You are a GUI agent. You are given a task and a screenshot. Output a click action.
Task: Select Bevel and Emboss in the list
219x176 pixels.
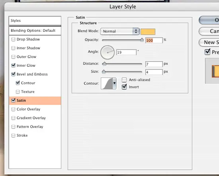[32, 74]
